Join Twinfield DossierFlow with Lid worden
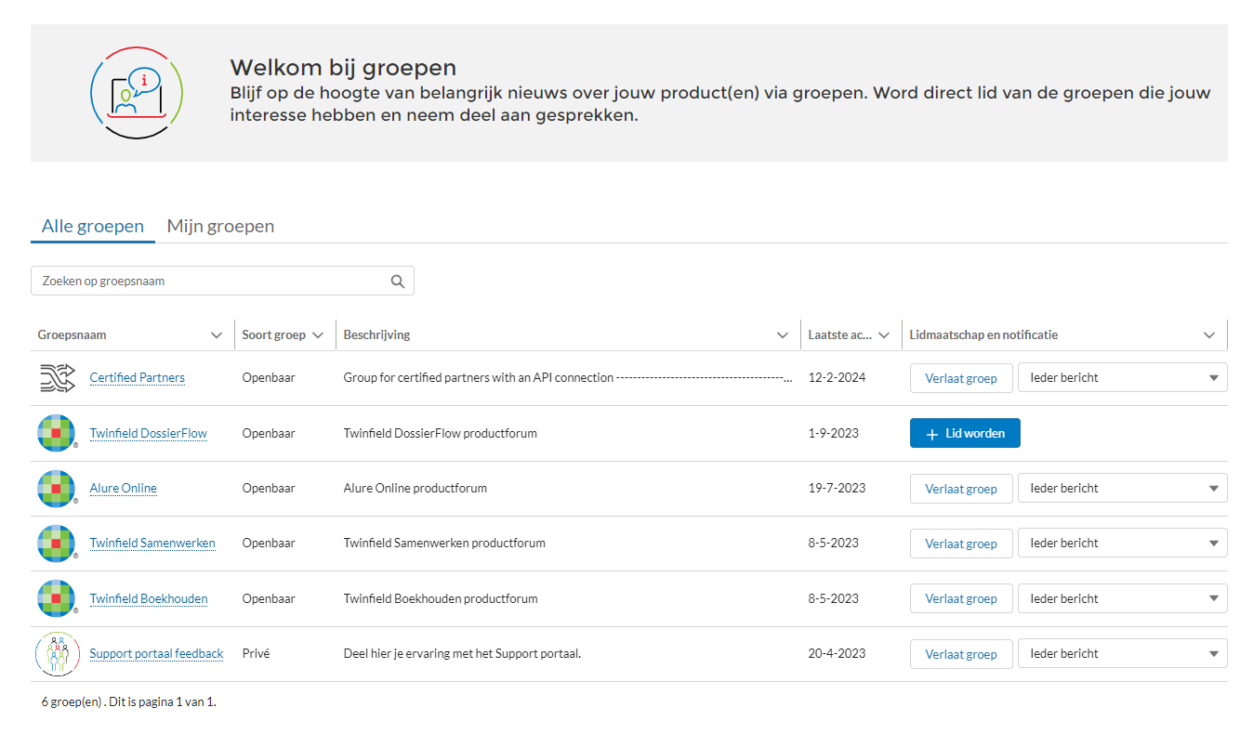 coord(965,433)
